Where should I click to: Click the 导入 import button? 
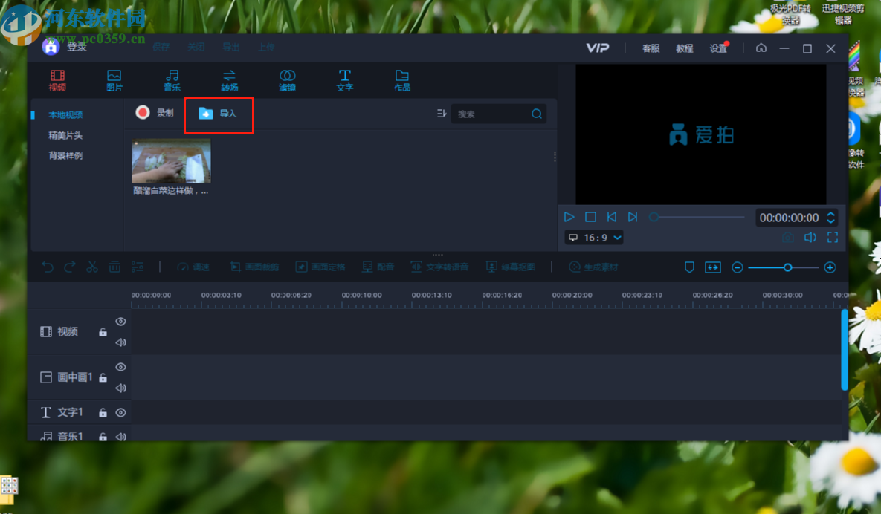point(218,114)
